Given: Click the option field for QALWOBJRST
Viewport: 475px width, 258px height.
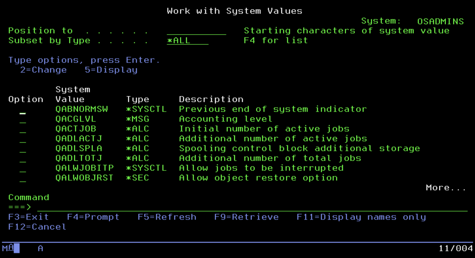Looking at the screenshot, I should pyautogui.click(x=23, y=178).
